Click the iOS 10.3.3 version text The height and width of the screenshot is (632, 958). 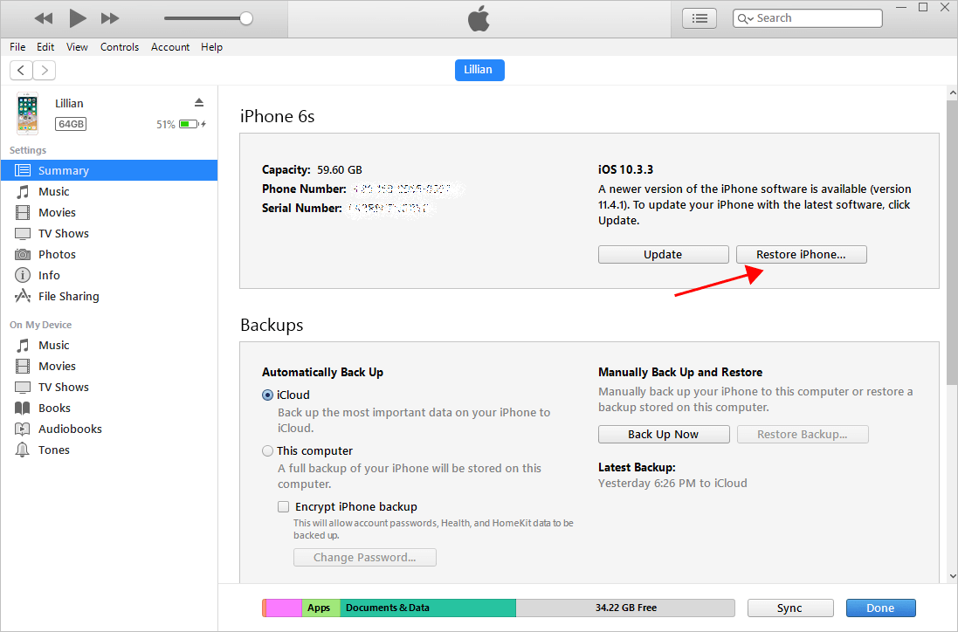[x=625, y=169]
